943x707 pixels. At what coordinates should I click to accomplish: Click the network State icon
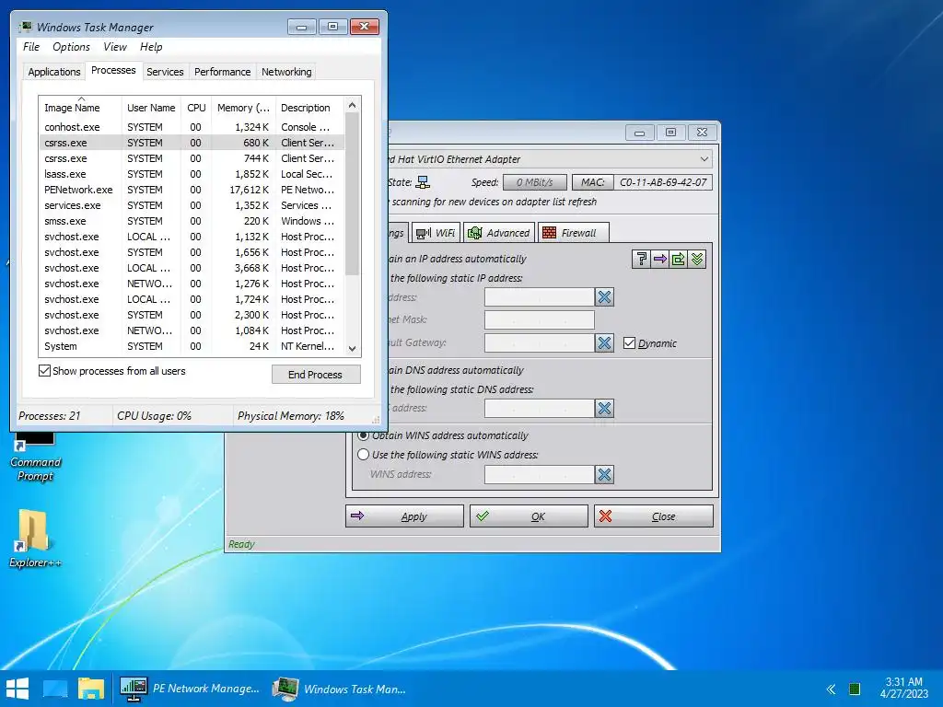(423, 182)
